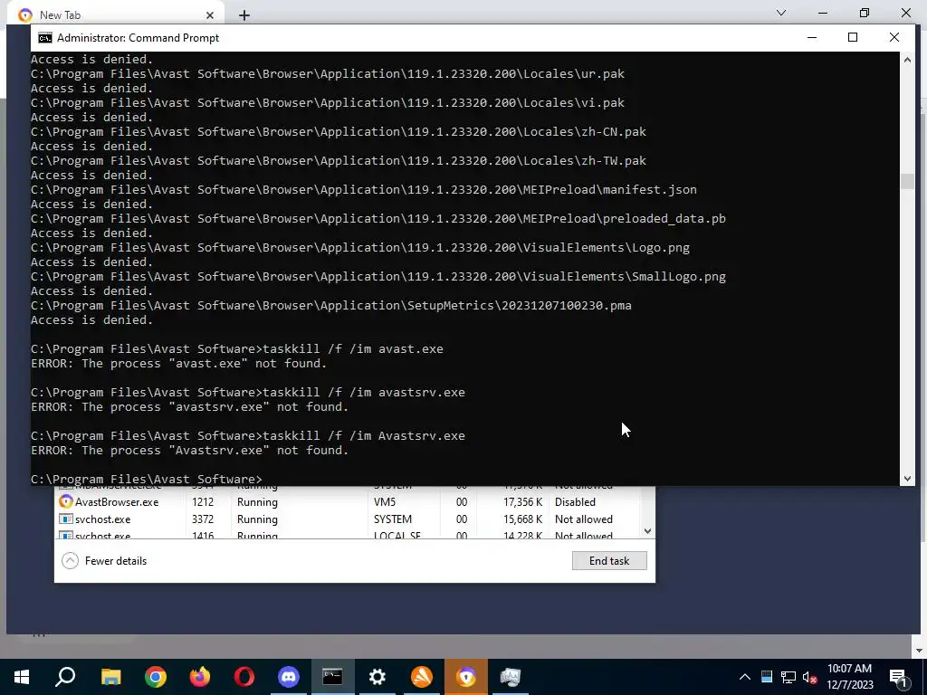Click the Disabled status cell
The image size is (927, 695).
tap(575, 501)
